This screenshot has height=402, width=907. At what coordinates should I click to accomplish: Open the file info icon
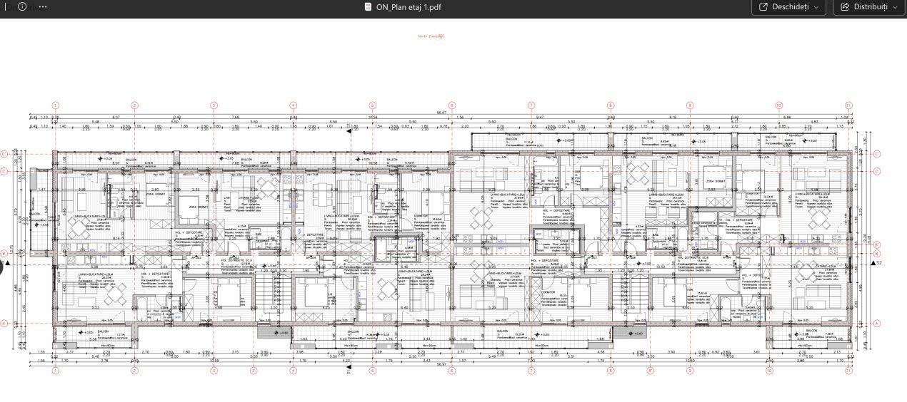tap(22, 6)
